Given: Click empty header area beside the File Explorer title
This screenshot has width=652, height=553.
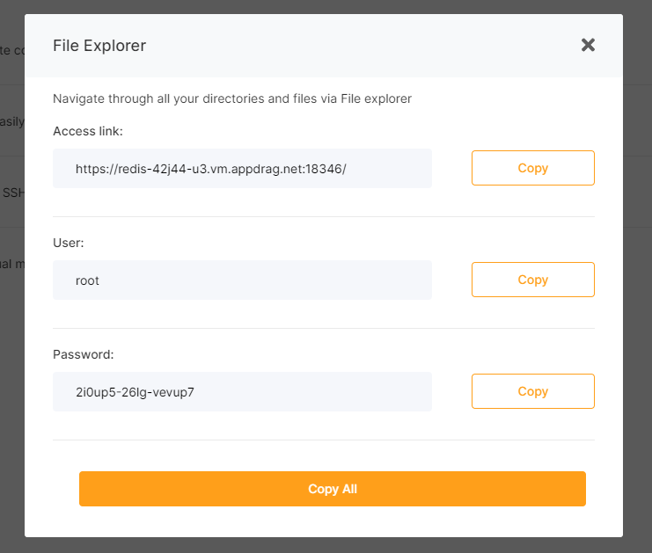Looking at the screenshot, I should 352,46.
